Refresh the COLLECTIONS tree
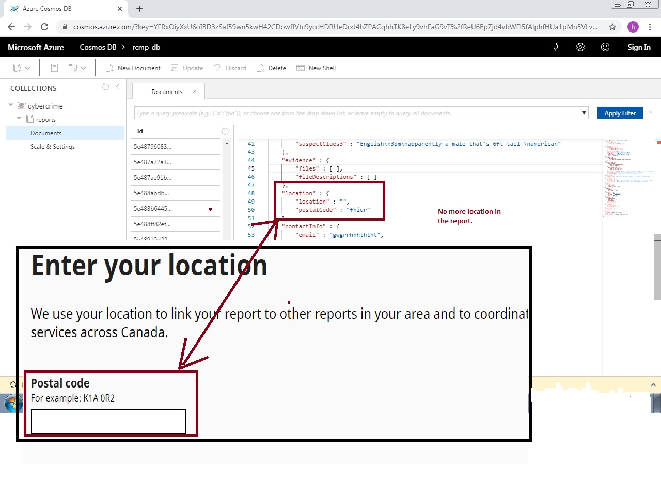 click(x=106, y=87)
